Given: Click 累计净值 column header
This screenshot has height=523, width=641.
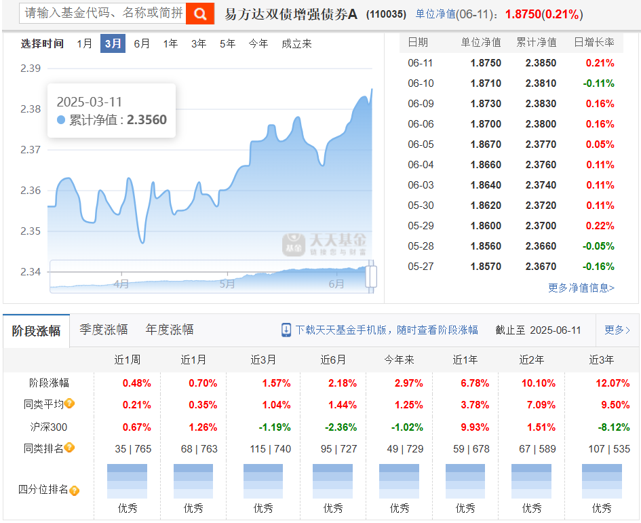Looking at the screenshot, I should tap(537, 42).
